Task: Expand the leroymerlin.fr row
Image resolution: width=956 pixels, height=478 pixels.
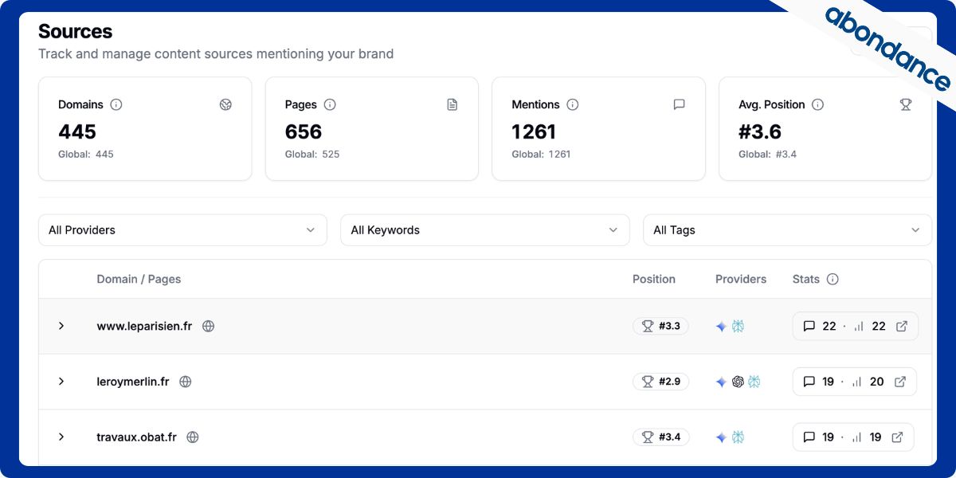Action: 61,382
